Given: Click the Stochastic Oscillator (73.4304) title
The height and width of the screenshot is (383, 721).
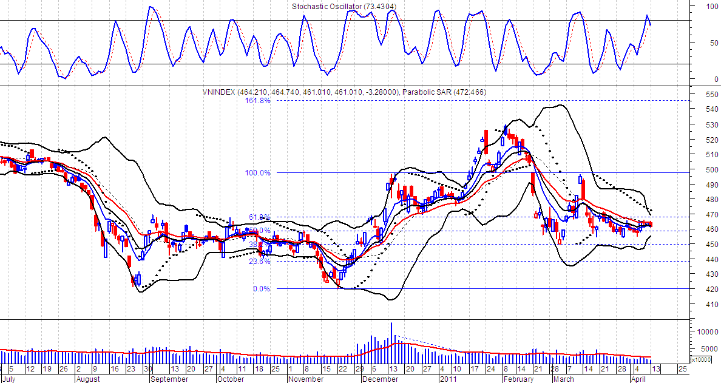Looking at the screenshot, I should (x=344, y=7).
